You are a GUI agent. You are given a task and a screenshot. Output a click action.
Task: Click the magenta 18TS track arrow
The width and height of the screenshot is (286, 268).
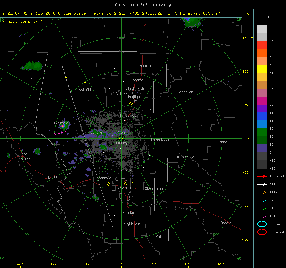pyautogui.click(x=262, y=216)
